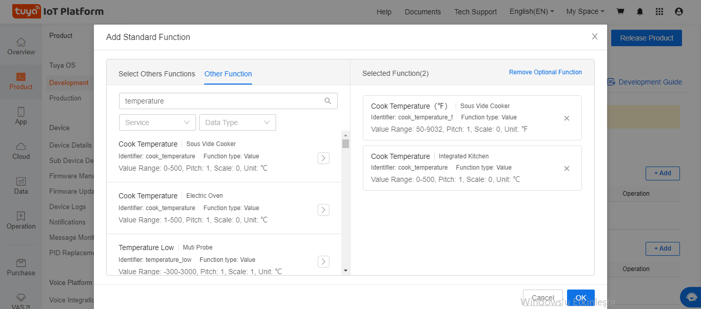Open the apps grid icon
Image resolution: width=701 pixels, height=309 pixels.
coord(659,11)
